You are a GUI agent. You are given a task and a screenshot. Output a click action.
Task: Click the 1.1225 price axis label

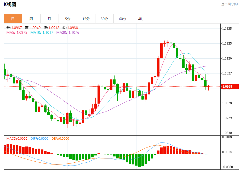pos(227,43)
